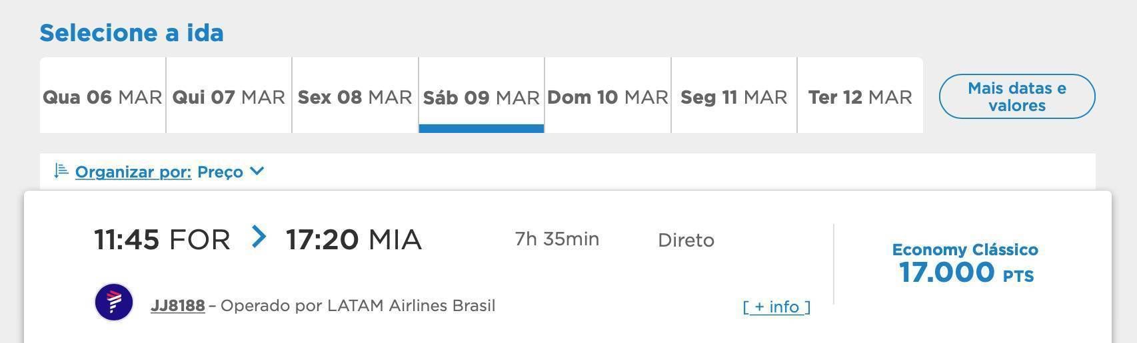This screenshot has width=1137, height=343.
Task: Expand the Preço sort chevron
Action: coord(257,171)
